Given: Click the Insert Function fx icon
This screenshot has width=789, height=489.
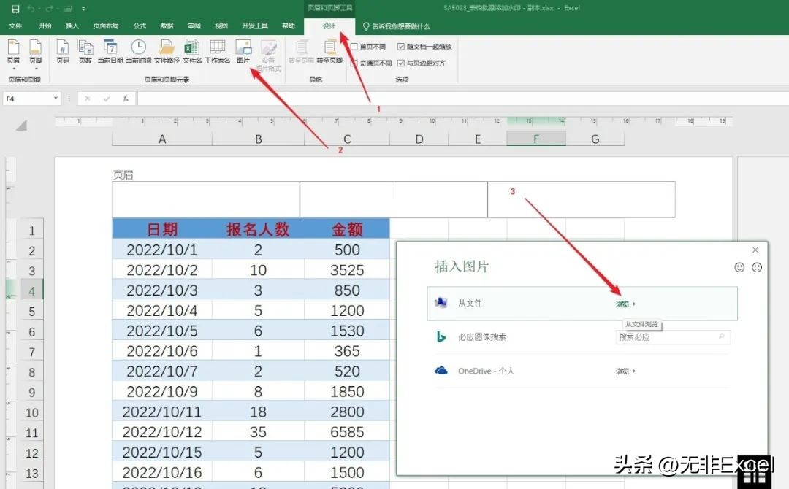Looking at the screenshot, I should (126, 99).
